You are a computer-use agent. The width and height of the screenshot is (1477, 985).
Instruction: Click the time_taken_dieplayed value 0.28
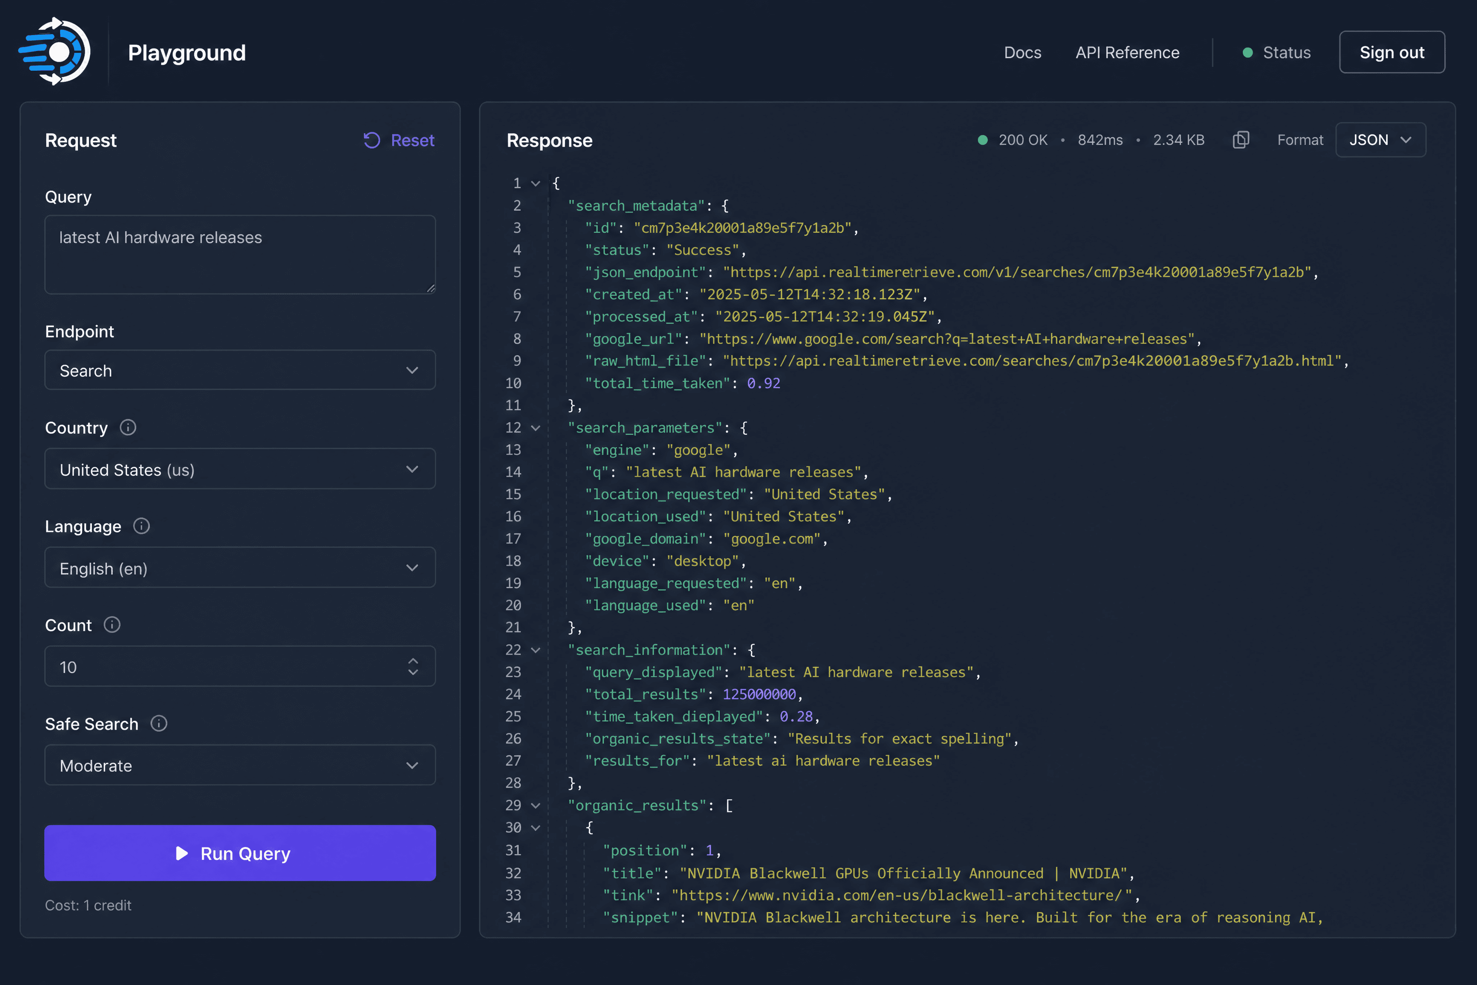point(796,717)
